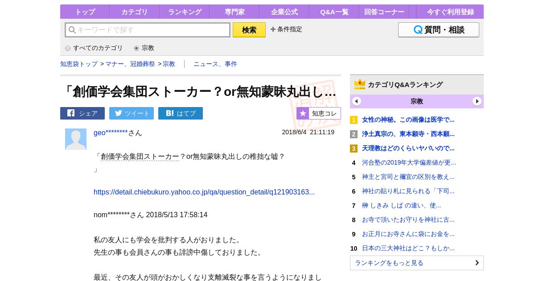Click マナー、冠婚葬祭 breadcrumb link
Screen dimensions: 535x281
coord(130,64)
